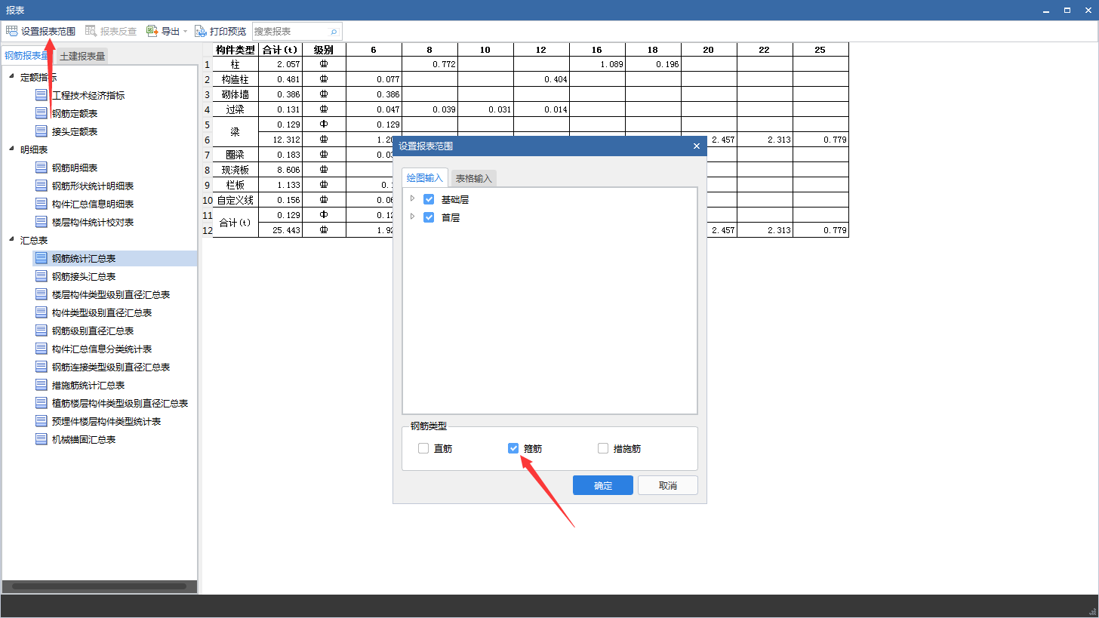Image resolution: width=1099 pixels, height=618 pixels.
Task: Collapse the 汇总表 group
Action: 11,240
